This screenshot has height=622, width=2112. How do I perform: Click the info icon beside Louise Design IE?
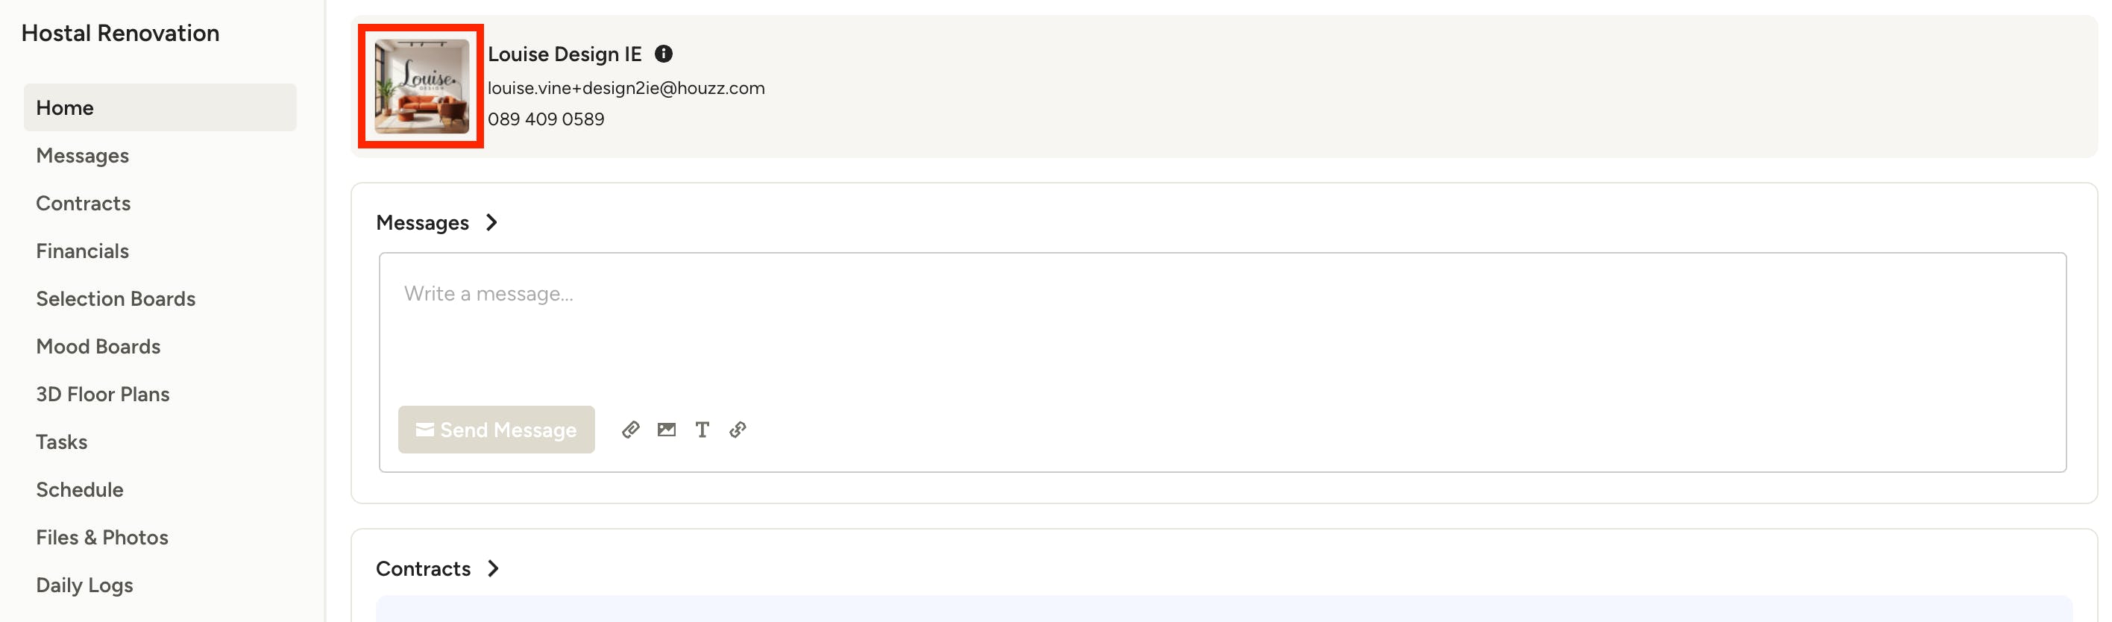[x=663, y=54]
